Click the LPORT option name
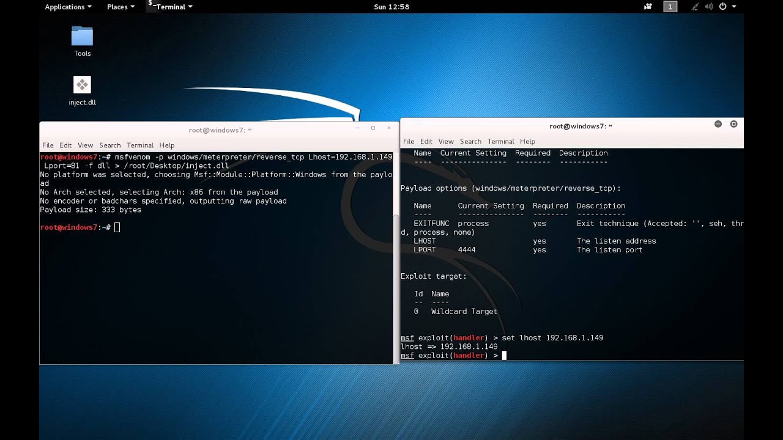Image resolution: width=783 pixels, height=440 pixels. tap(425, 250)
